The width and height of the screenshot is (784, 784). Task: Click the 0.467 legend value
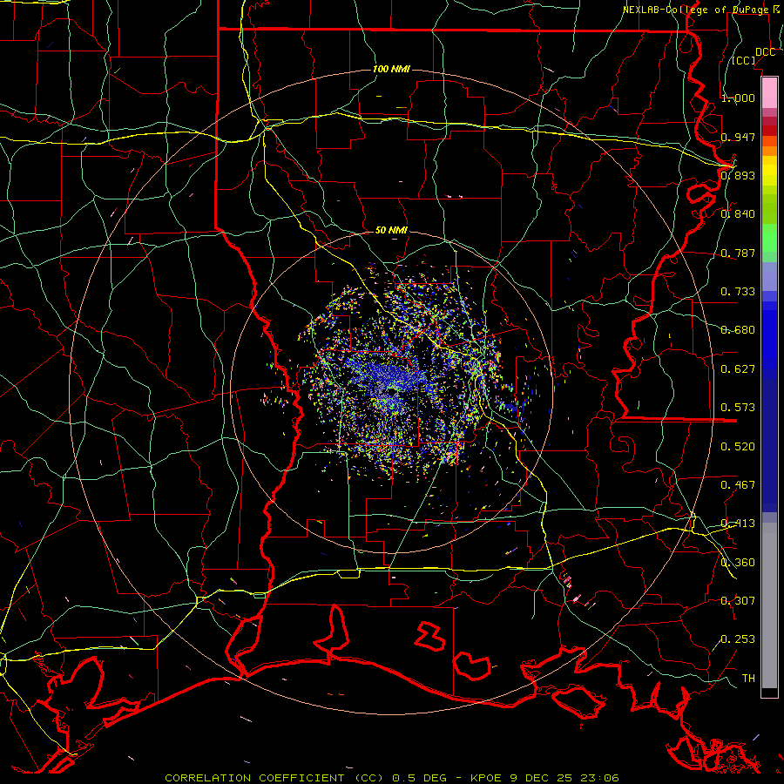point(738,485)
